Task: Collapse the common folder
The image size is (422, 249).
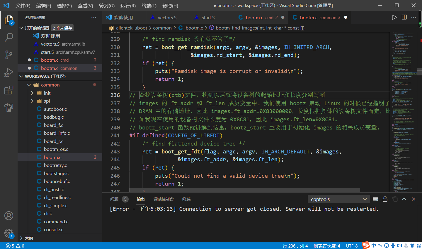Action: tap(29, 85)
